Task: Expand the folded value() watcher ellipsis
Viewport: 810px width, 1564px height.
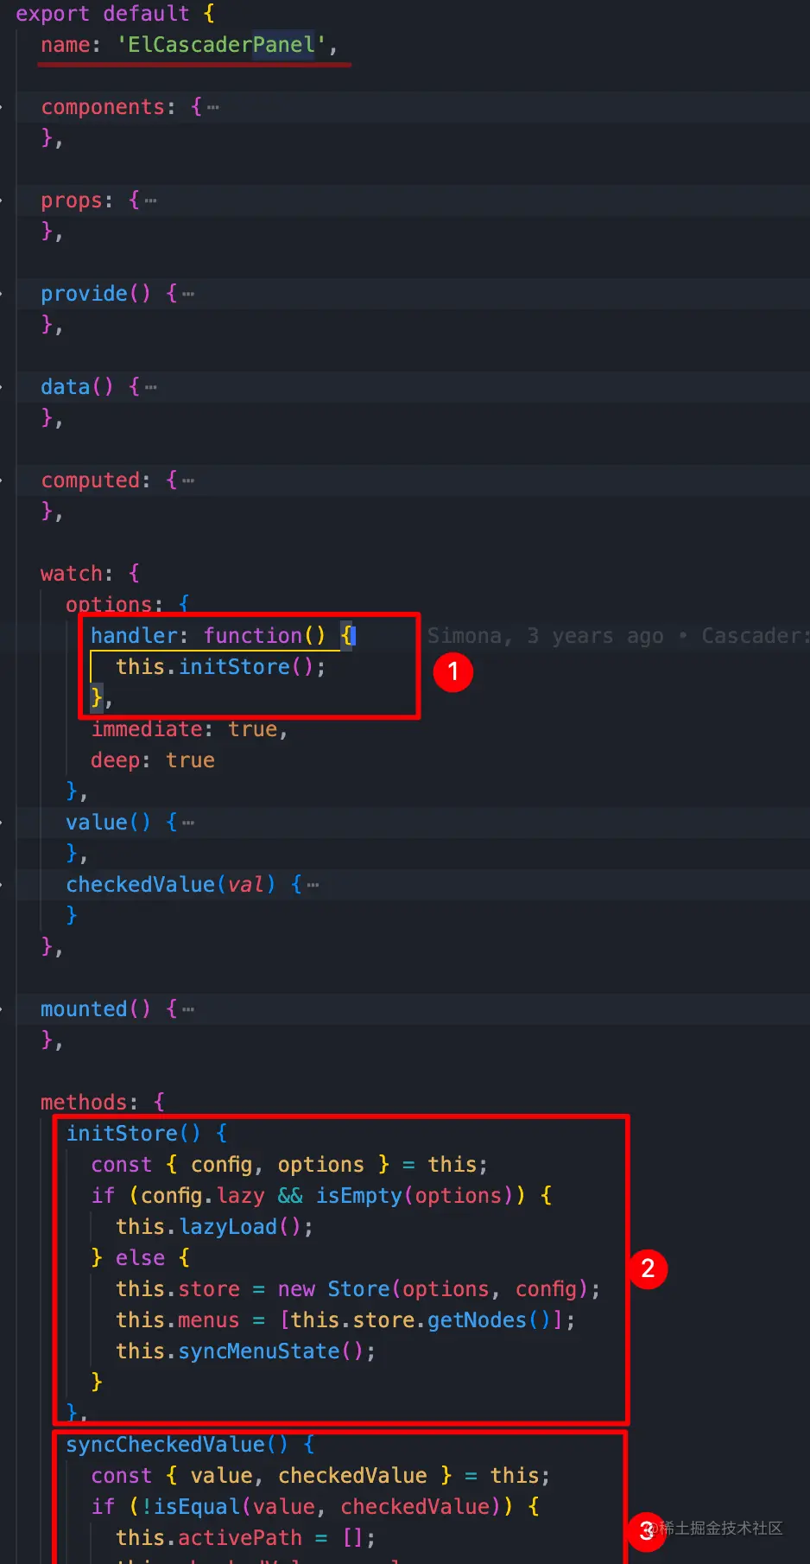Action: click(188, 823)
